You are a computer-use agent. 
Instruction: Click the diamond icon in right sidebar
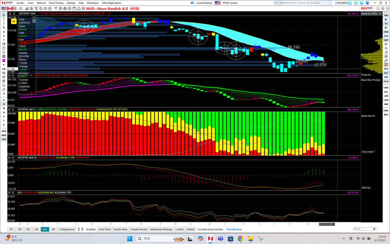click(x=386, y=48)
